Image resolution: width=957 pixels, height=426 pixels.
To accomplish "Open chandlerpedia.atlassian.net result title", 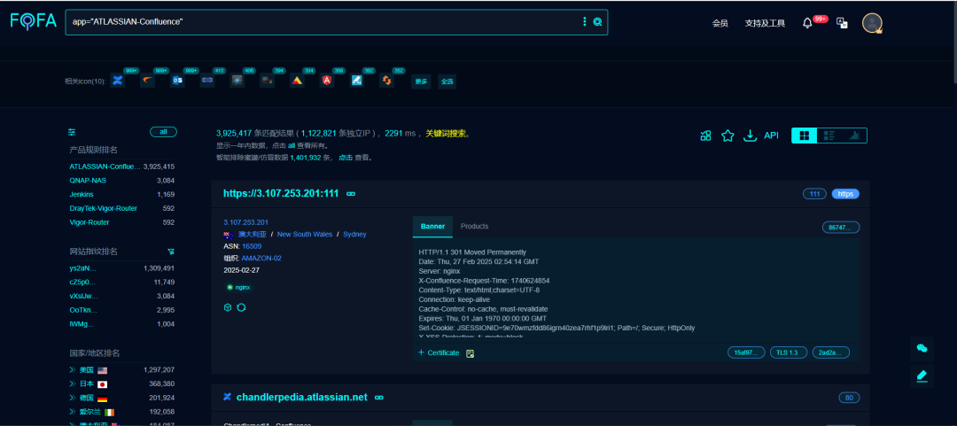I will coord(301,398).
